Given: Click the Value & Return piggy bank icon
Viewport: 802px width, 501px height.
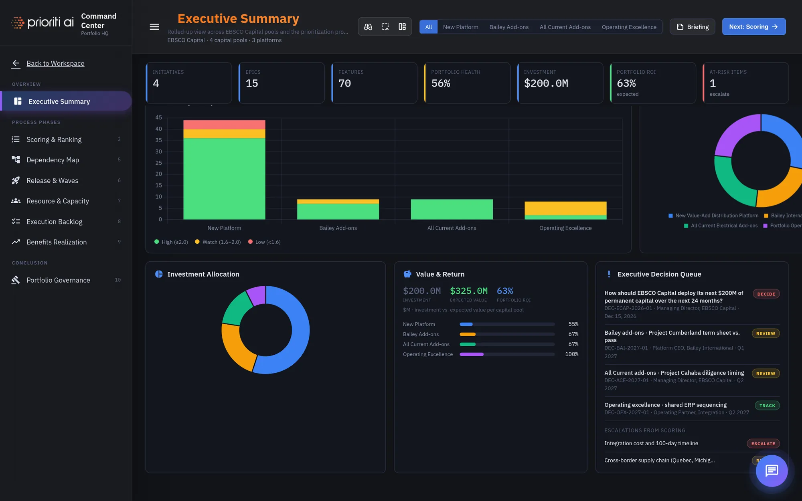Looking at the screenshot, I should (407, 274).
